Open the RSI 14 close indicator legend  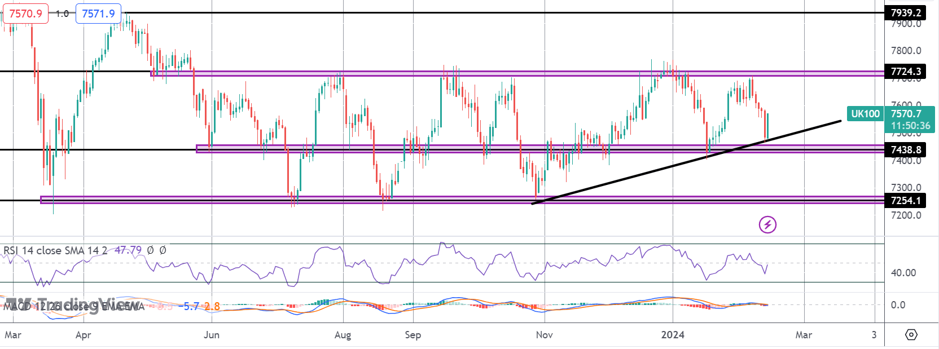[x=55, y=250]
